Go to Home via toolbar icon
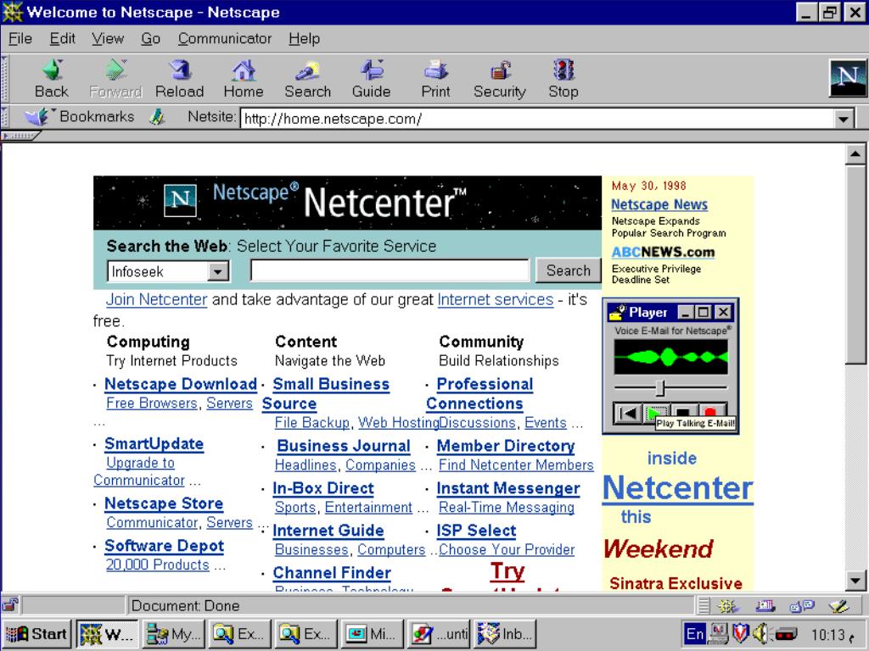869x651 pixels. [244, 71]
